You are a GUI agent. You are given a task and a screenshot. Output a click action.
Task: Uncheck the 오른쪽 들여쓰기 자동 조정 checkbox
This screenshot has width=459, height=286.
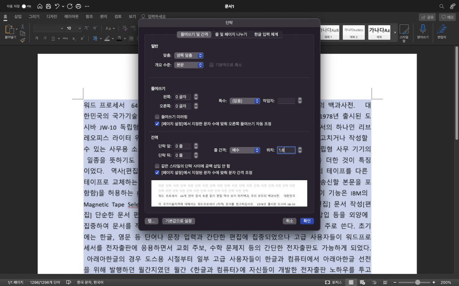coord(157,124)
